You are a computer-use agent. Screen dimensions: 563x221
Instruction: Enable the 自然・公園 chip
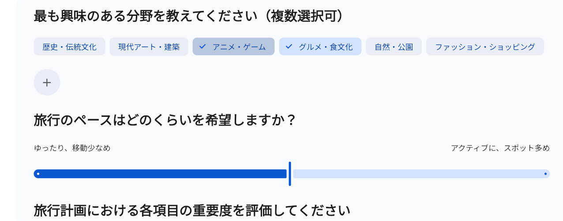(394, 47)
